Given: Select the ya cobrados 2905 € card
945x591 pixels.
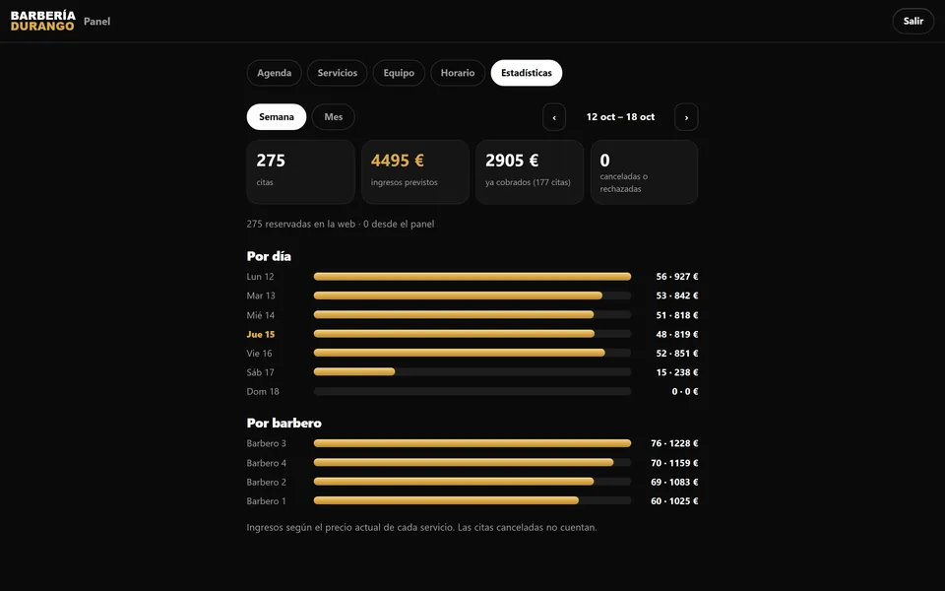Looking at the screenshot, I should pos(530,171).
